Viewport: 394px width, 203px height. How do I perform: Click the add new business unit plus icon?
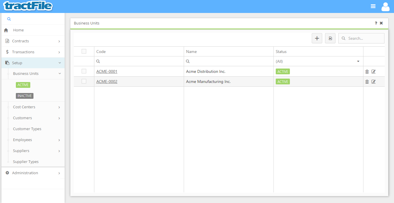pos(317,38)
